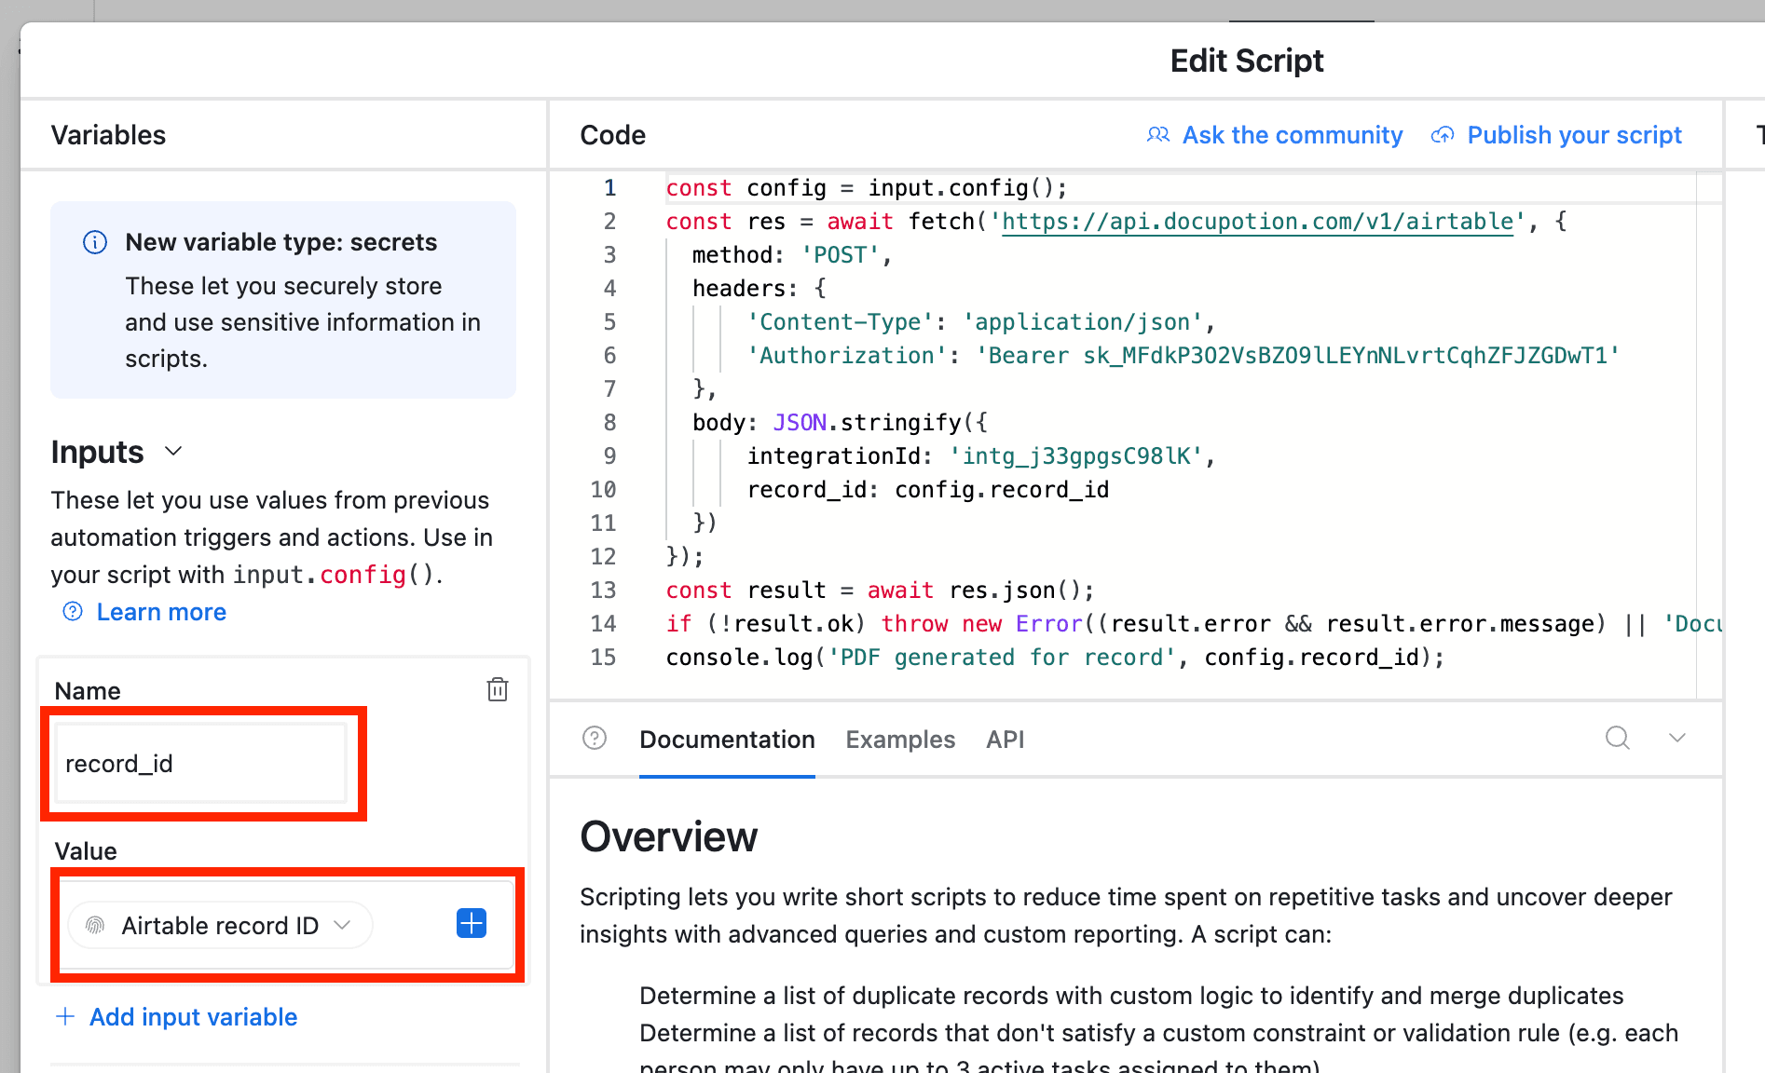
Task: Collapse the Inputs section chevron
Action: pyautogui.click(x=173, y=452)
